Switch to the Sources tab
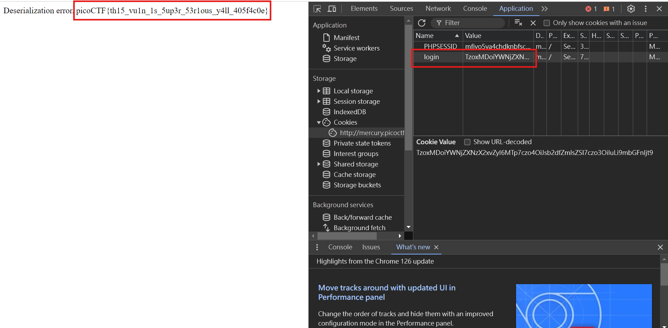Image resolution: width=668 pixels, height=328 pixels. point(401,8)
